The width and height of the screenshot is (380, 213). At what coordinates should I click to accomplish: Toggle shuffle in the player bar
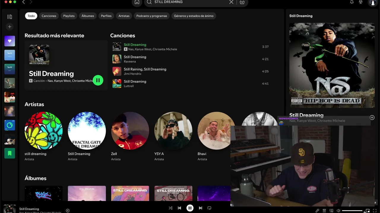tap(170, 208)
